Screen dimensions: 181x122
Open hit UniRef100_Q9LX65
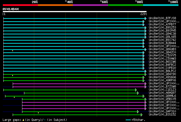[162, 37]
